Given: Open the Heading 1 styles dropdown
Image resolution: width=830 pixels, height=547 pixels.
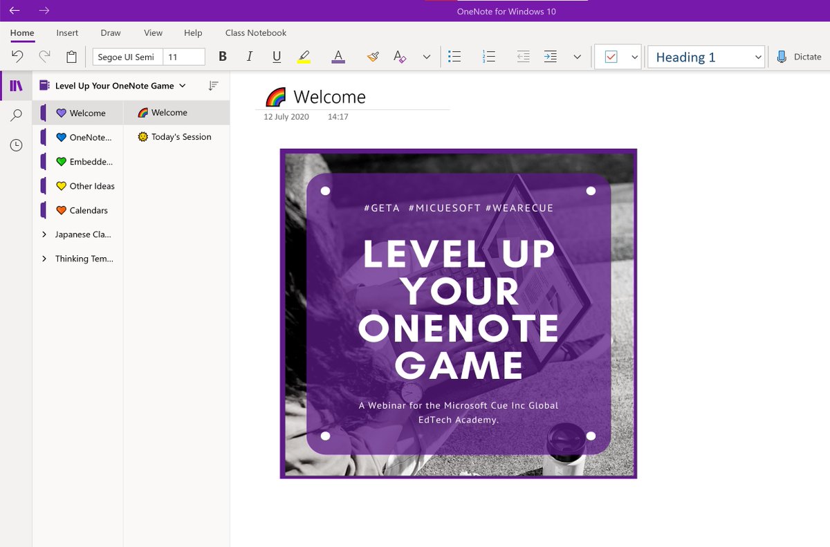Looking at the screenshot, I should pyautogui.click(x=706, y=57).
